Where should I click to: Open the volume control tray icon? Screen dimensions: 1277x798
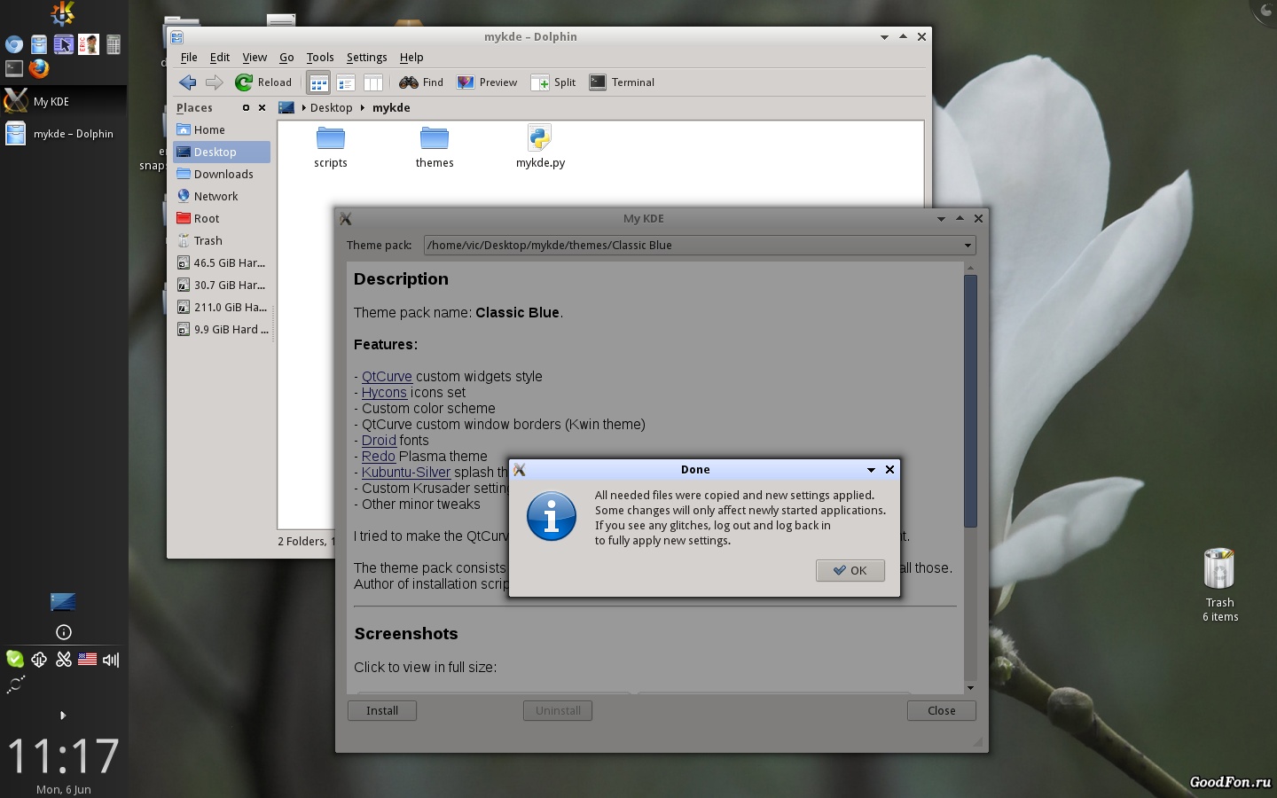[111, 659]
